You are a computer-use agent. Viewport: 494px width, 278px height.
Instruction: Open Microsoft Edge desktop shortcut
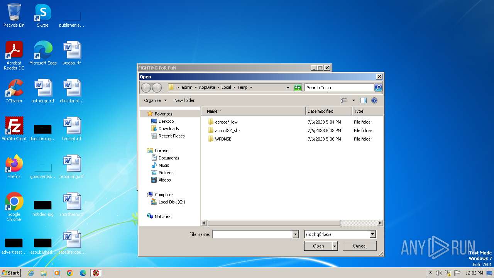(x=43, y=53)
